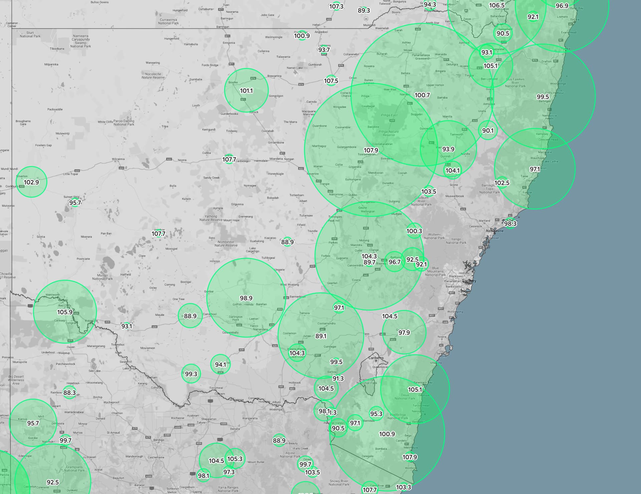Select the 102.9 marker near Silverton
641x494 pixels.
(31, 182)
